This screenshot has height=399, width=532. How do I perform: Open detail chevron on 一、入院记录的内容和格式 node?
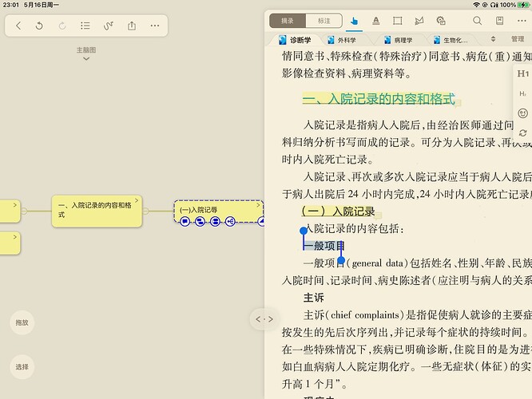(x=137, y=200)
